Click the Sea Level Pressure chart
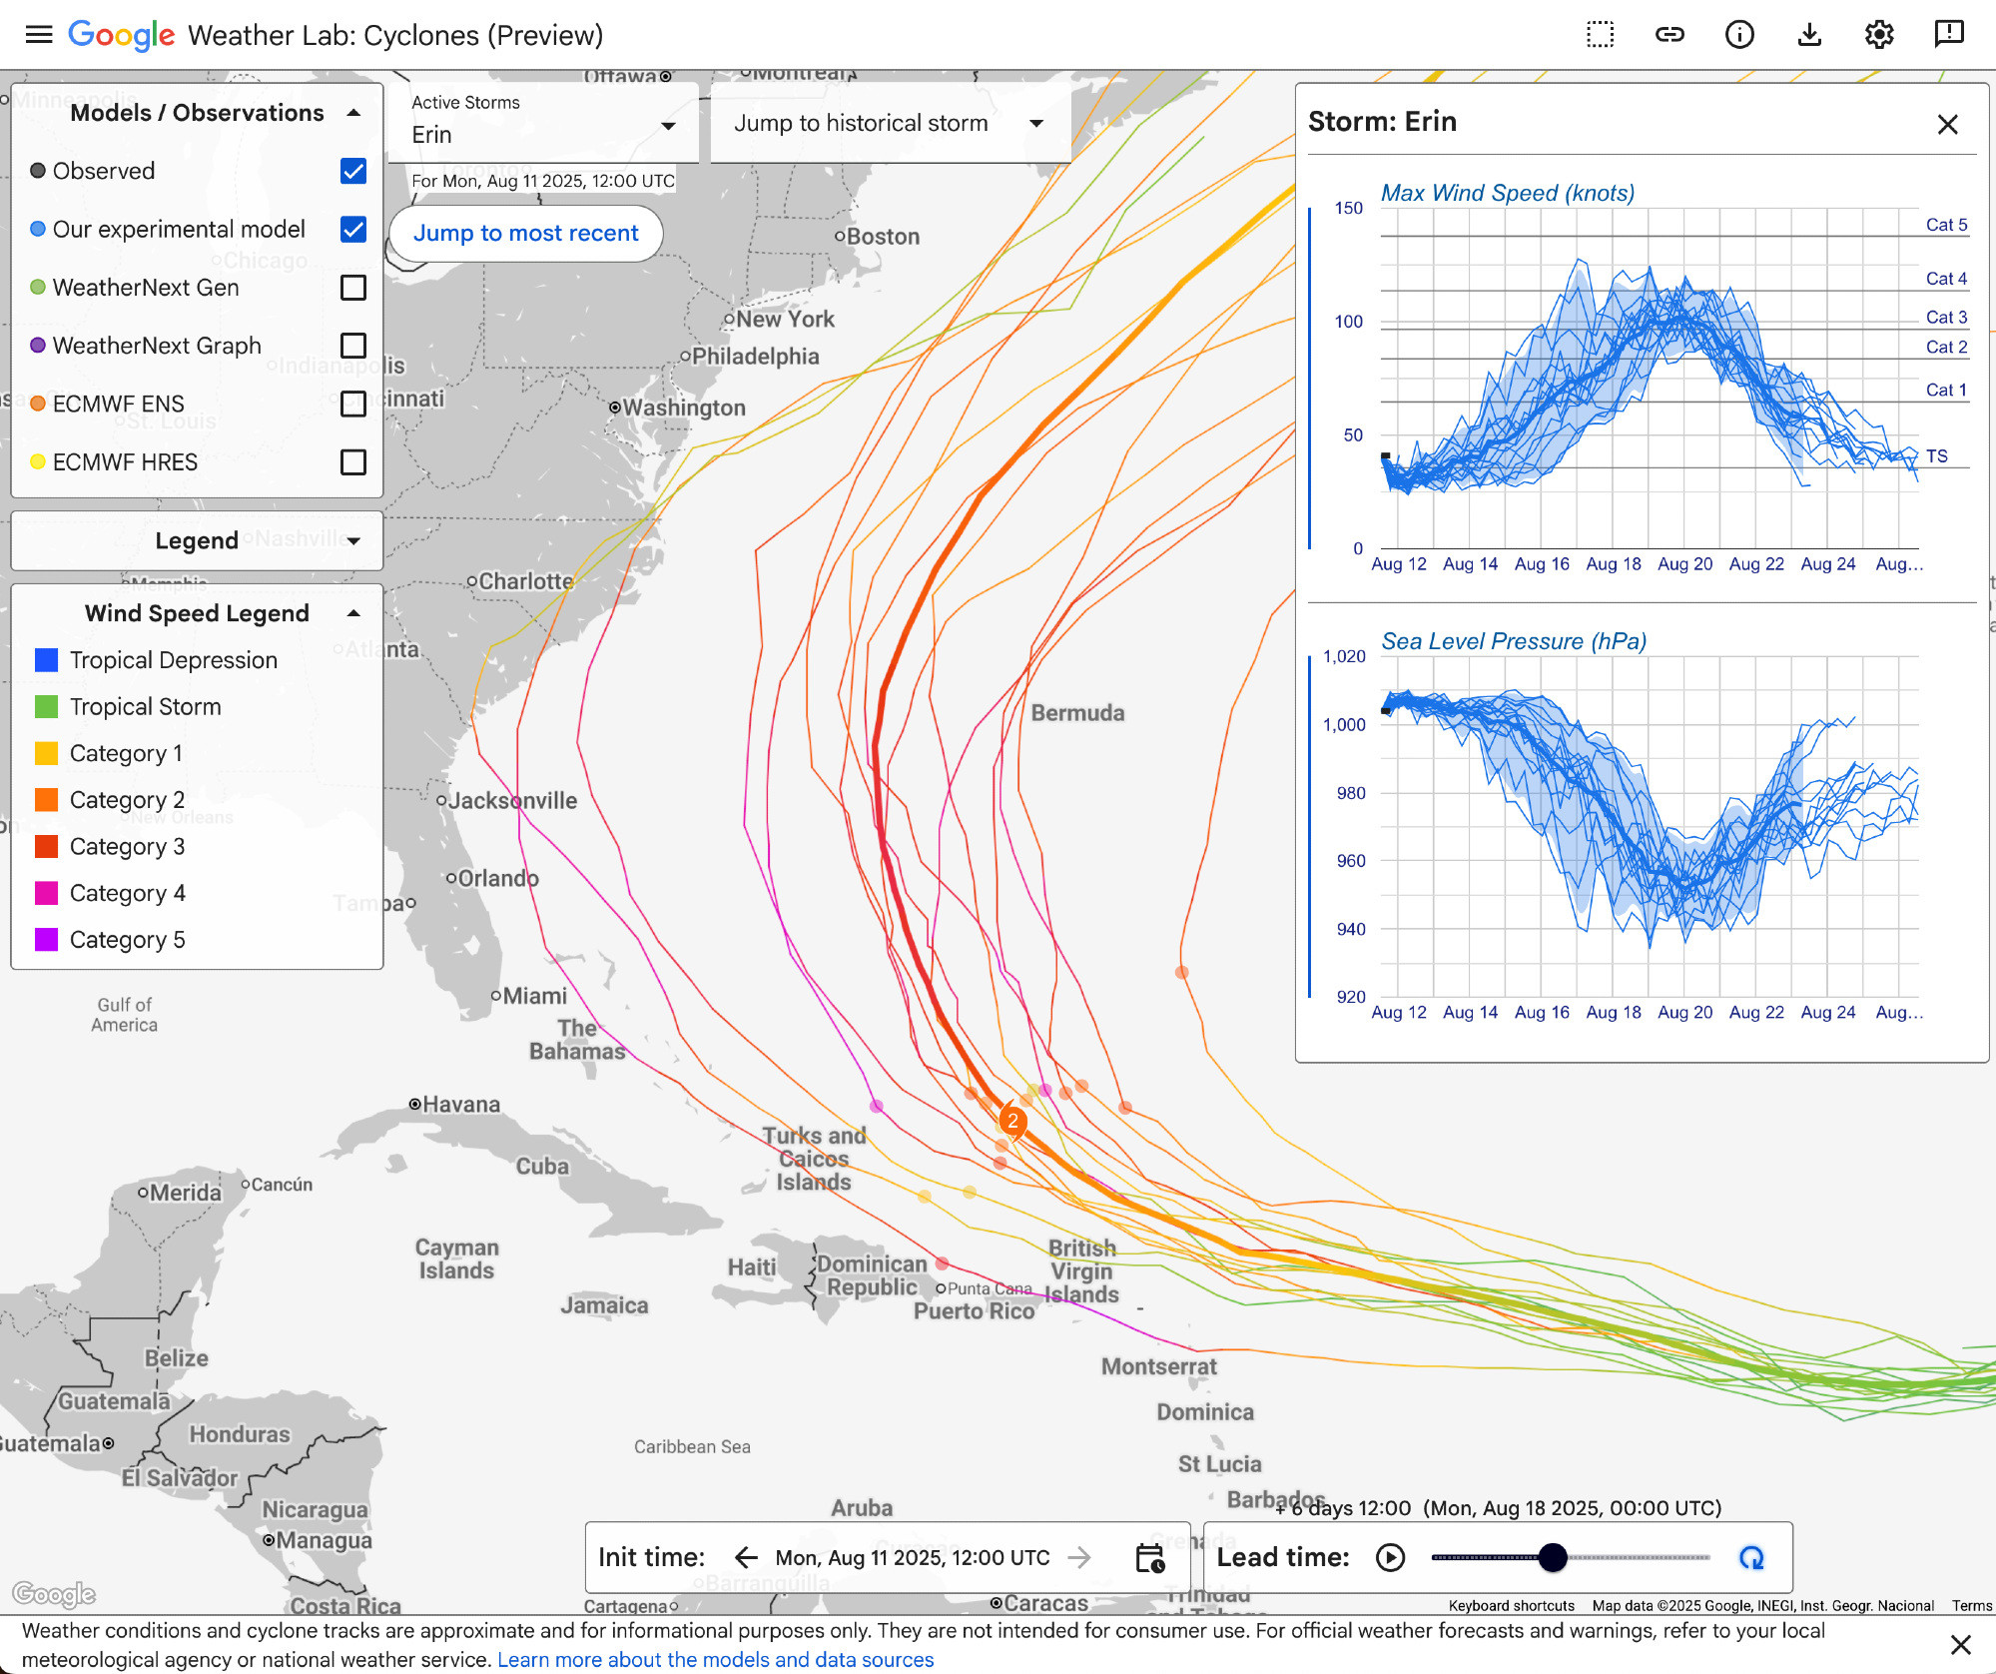 click(x=1649, y=827)
